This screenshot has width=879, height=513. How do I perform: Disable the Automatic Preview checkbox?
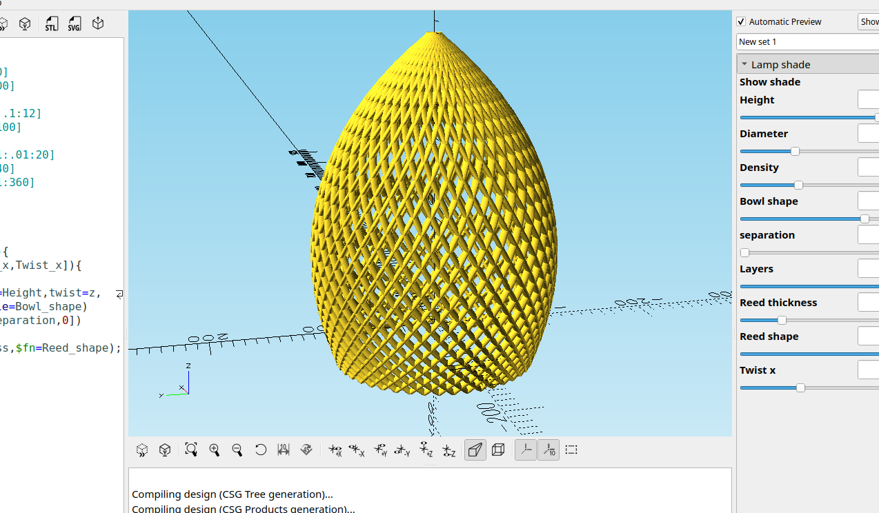[x=740, y=21]
